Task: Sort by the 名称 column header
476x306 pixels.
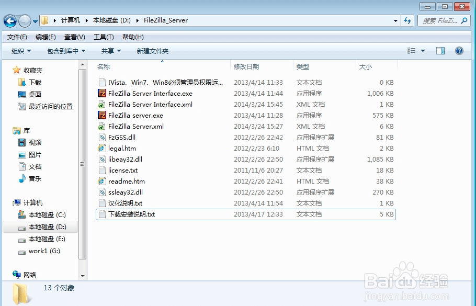Action: [104, 67]
